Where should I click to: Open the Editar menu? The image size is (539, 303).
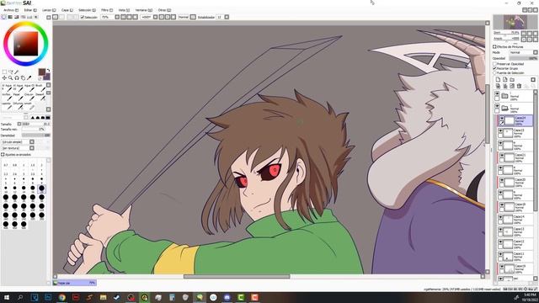pos(30,10)
